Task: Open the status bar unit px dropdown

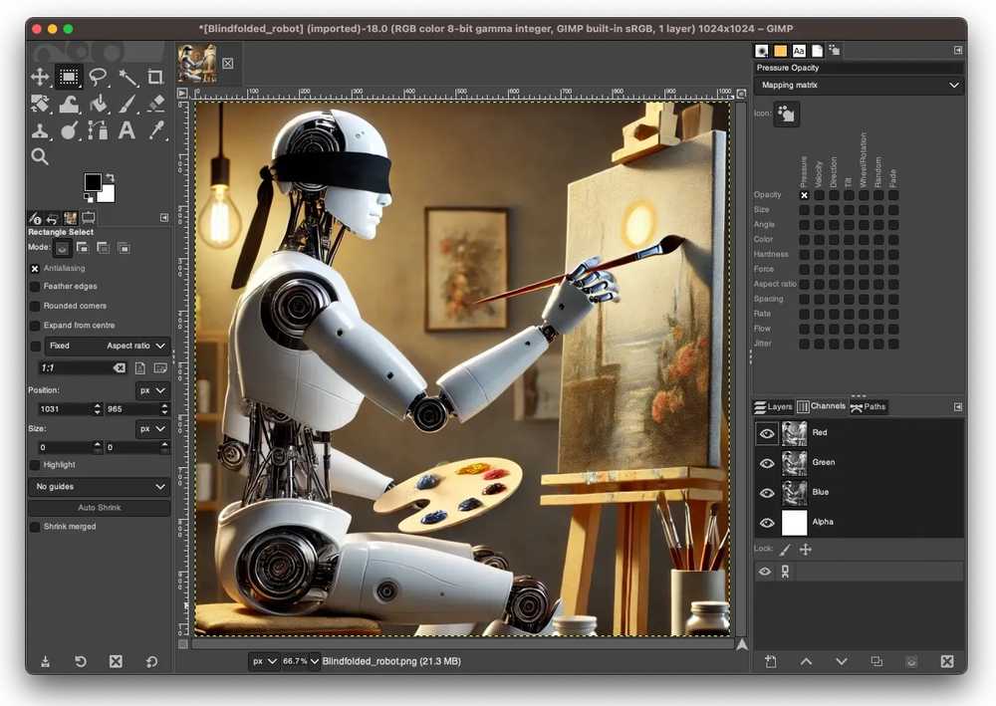Action: point(264,661)
